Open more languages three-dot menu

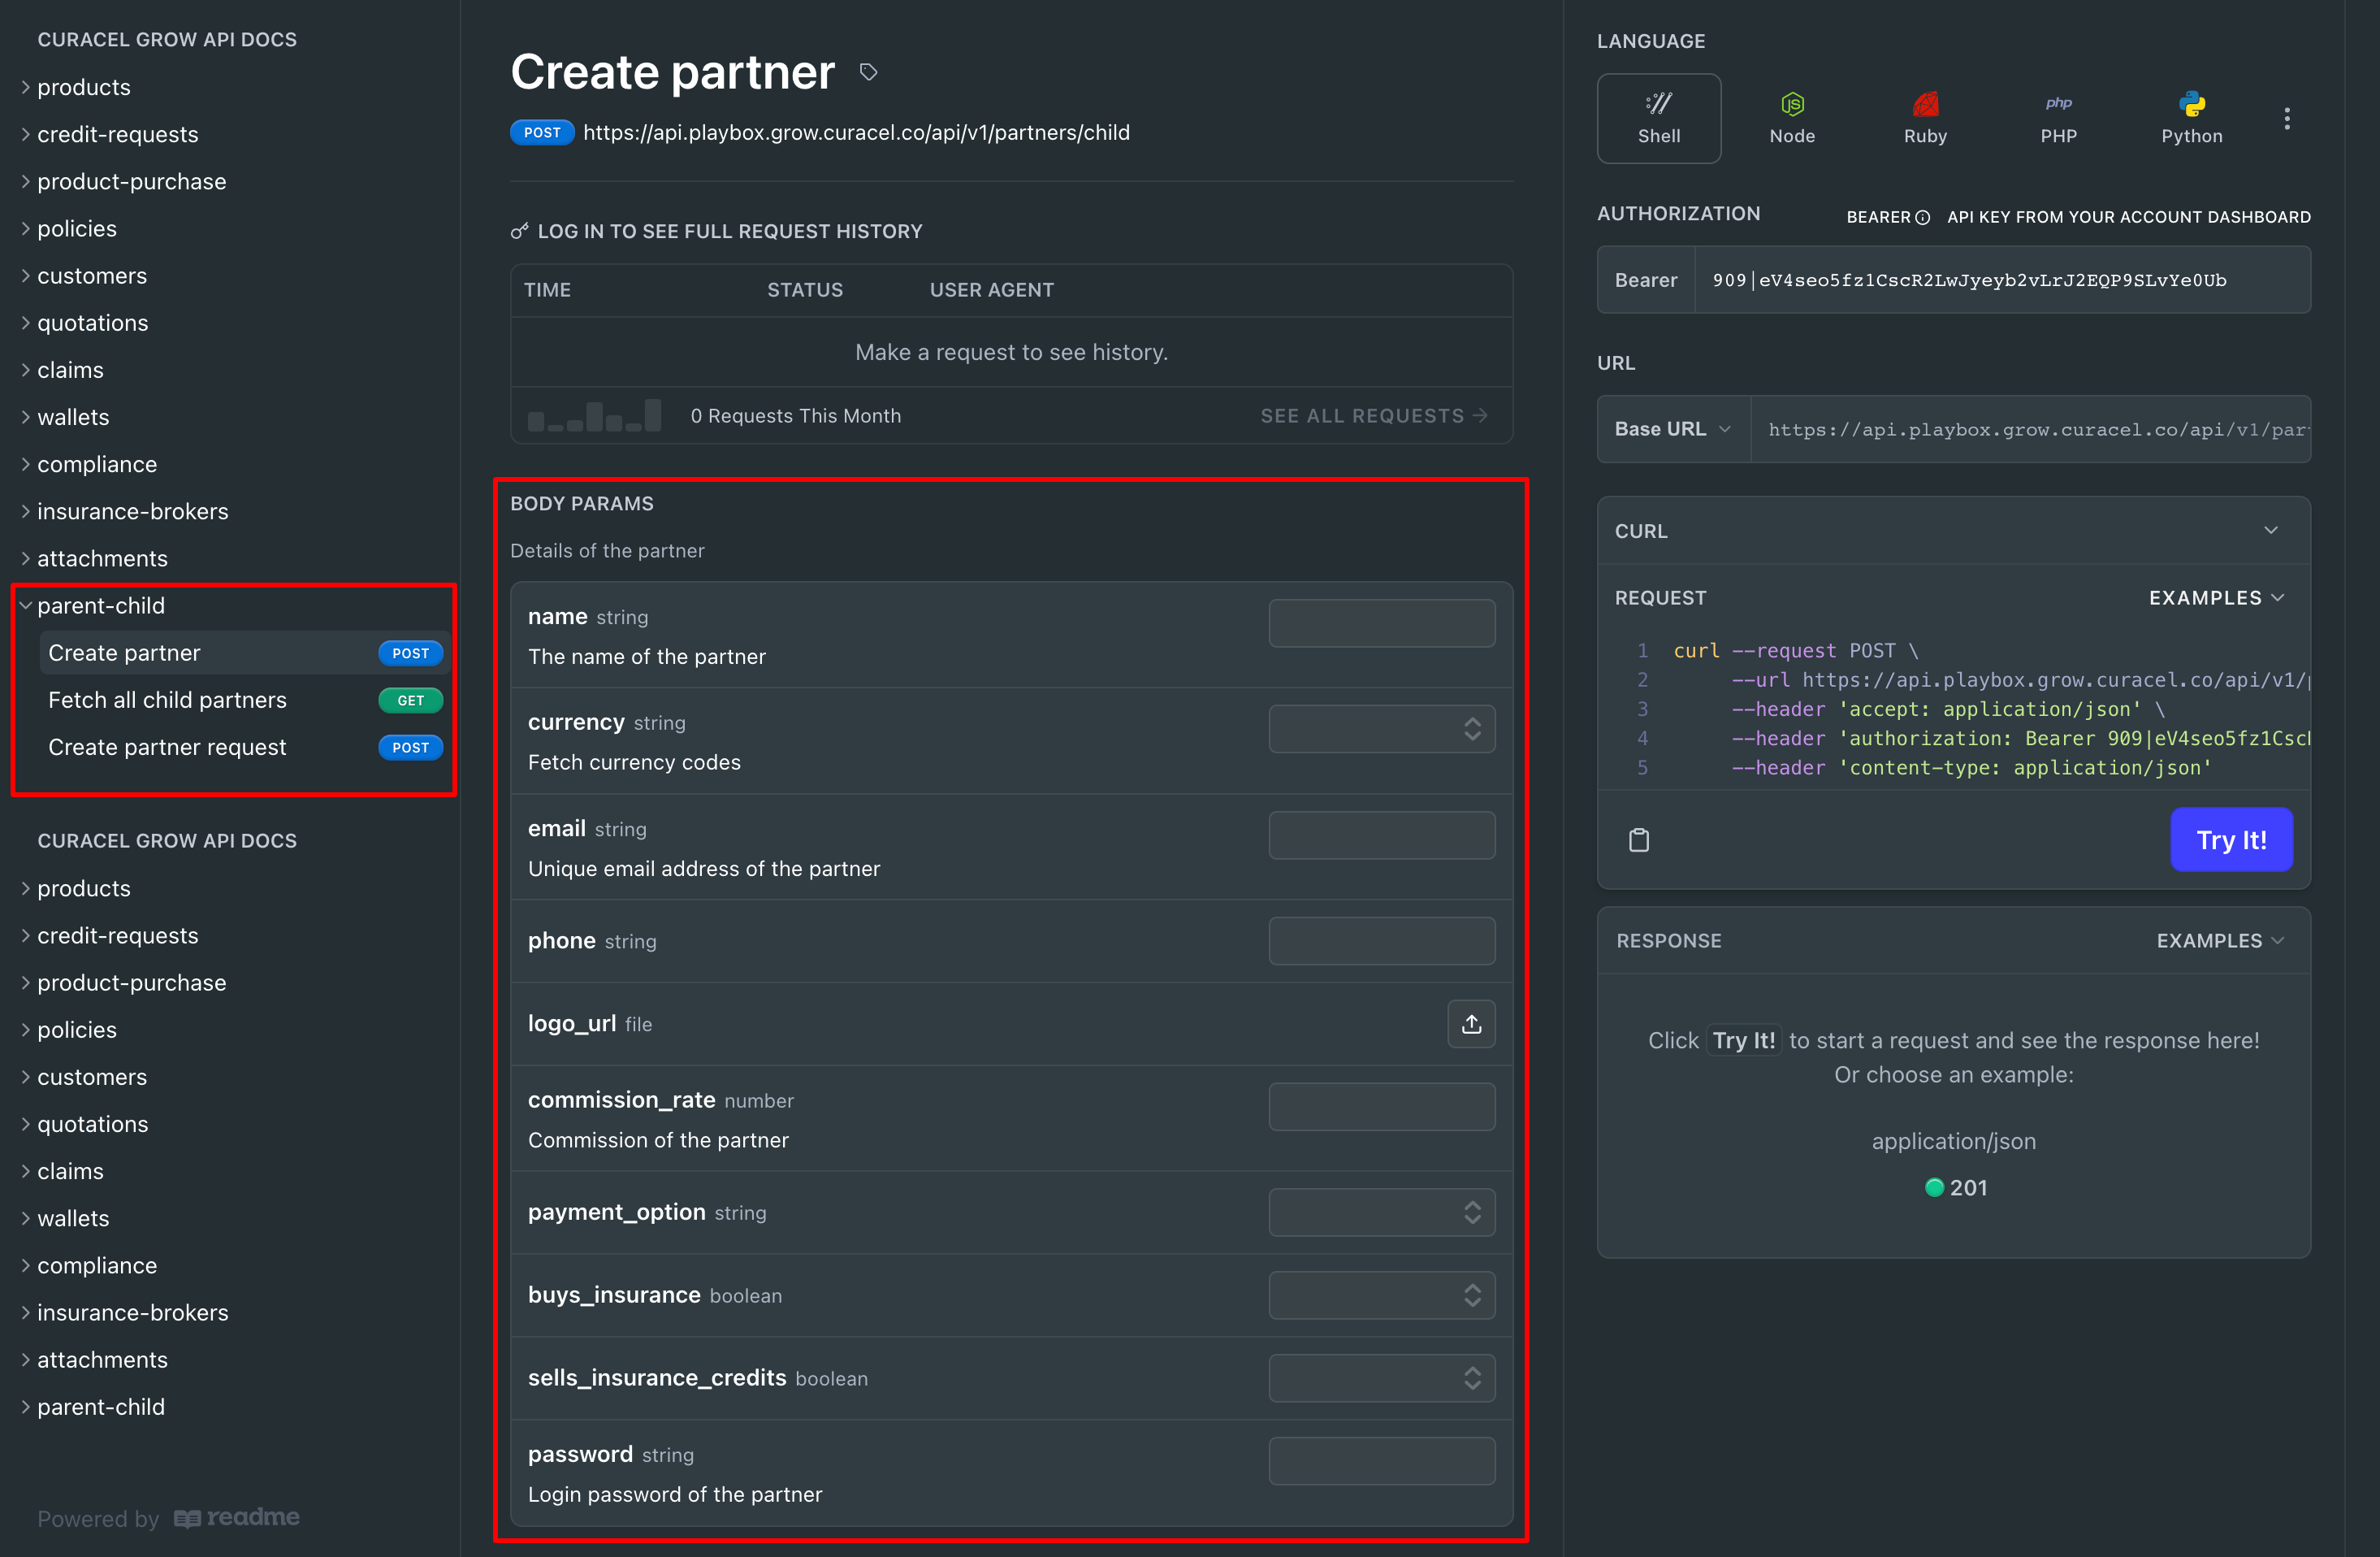(x=2286, y=118)
